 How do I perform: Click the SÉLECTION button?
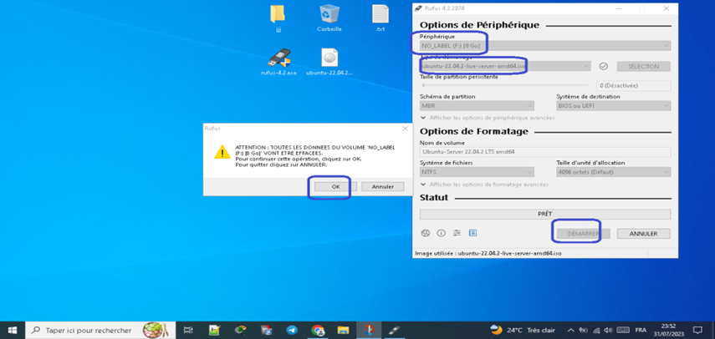click(643, 67)
